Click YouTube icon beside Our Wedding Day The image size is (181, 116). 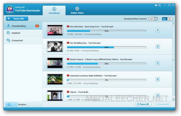coord(68,43)
